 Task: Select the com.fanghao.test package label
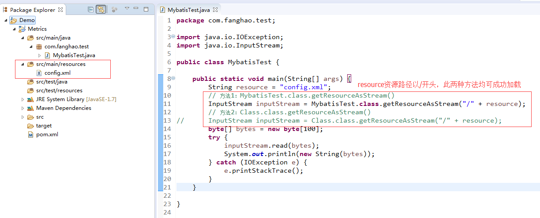pos(67,47)
